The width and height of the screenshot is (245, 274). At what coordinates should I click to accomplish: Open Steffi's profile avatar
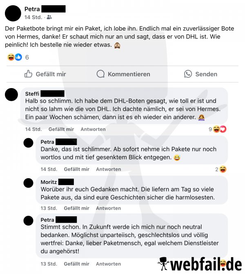(11, 95)
